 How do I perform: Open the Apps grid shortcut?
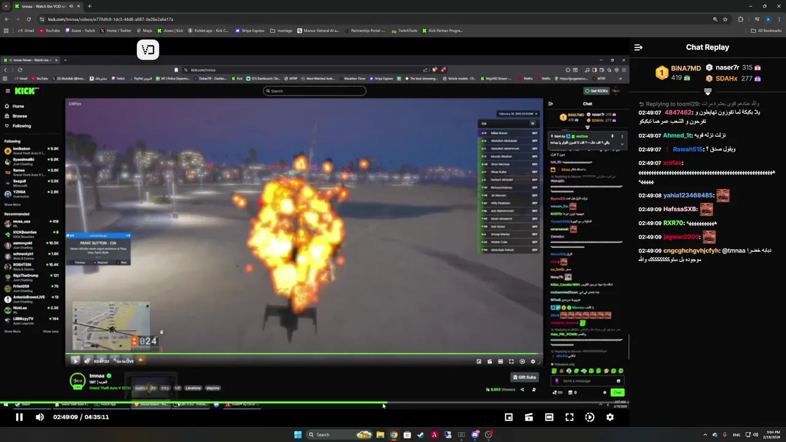7,30
